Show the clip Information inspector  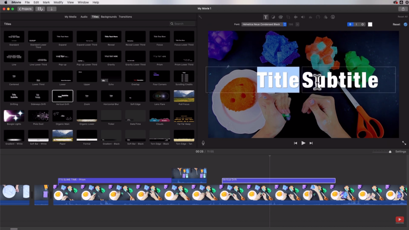(333, 17)
